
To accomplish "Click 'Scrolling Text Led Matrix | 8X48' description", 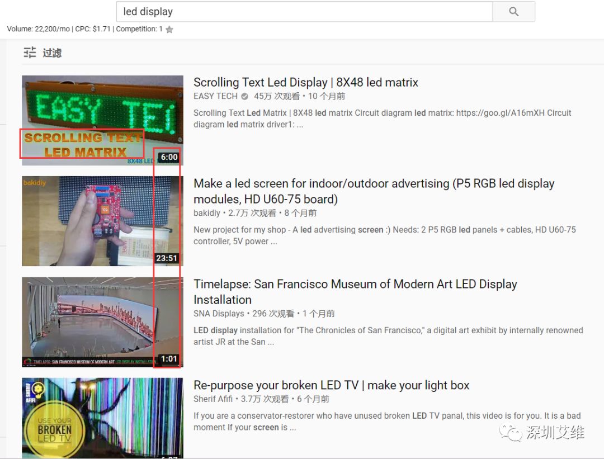I will pos(382,119).
